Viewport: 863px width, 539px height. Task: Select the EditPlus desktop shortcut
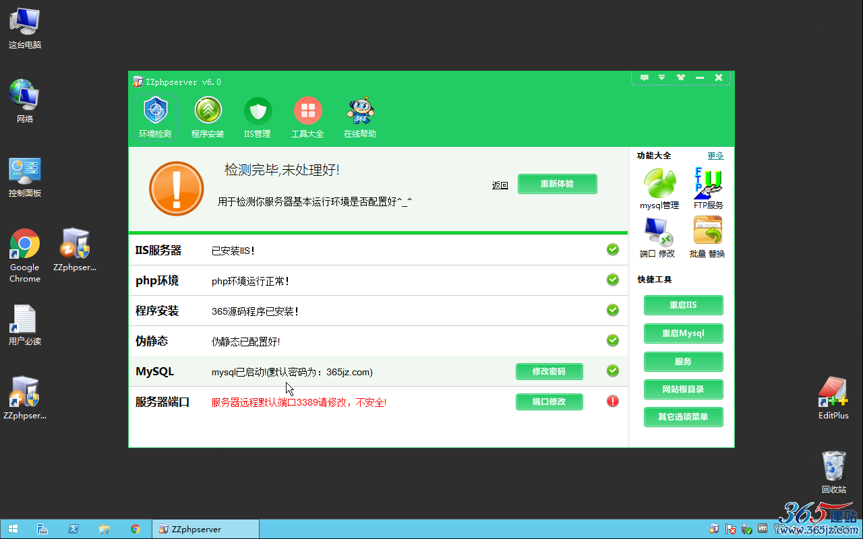[833, 398]
